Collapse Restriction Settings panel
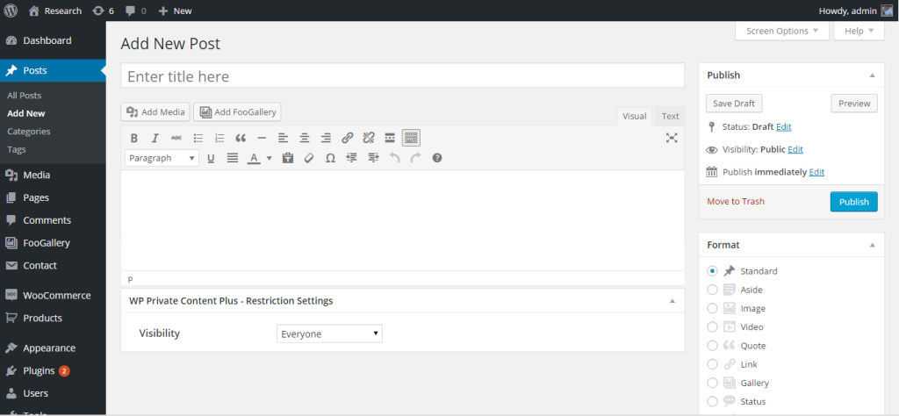899x416 pixels. pyautogui.click(x=672, y=300)
